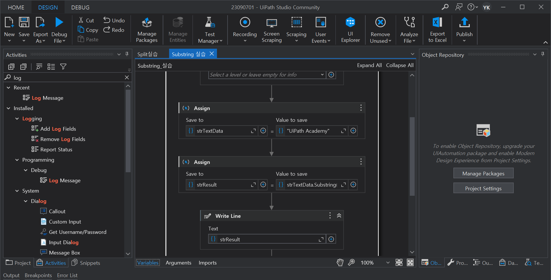Click the activities search field
The width and height of the screenshot is (551, 280).
tap(67, 77)
